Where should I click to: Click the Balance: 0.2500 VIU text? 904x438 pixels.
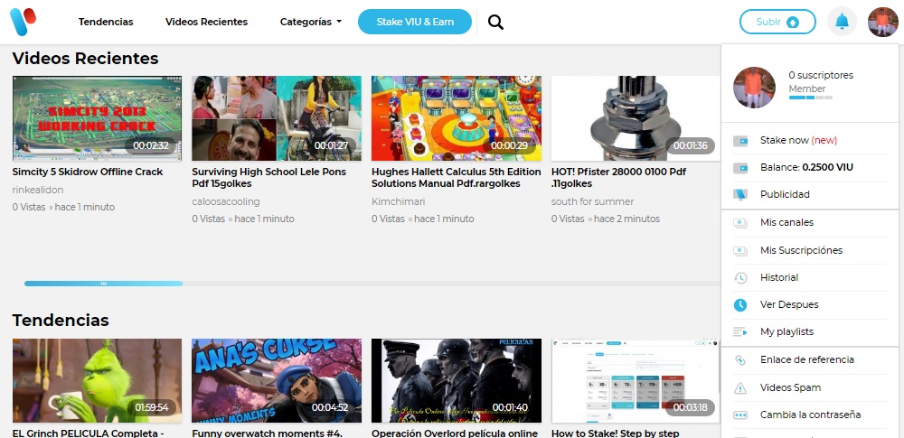click(806, 168)
